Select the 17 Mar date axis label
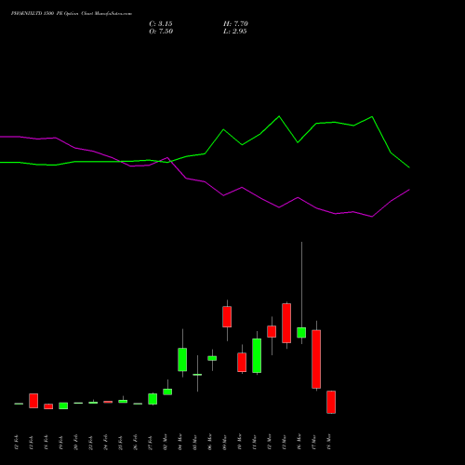The height and width of the screenshot is (465, 465). point(314,443)
